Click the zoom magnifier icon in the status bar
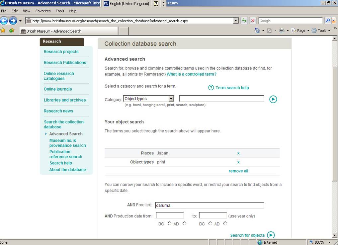The width and height of the screenshot is (338, 245). click(x=311, y=242)
